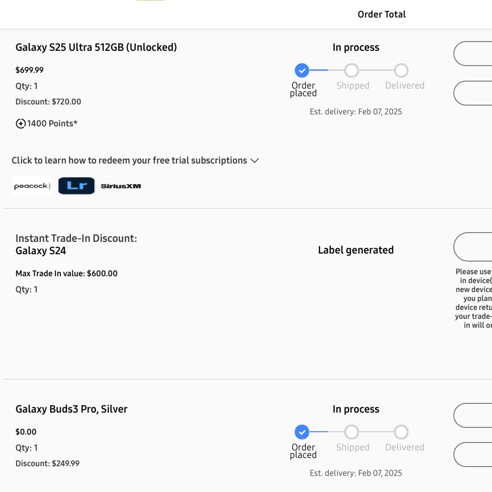Click the Peacock subscription logo
The width and height of the screenshot is (492, 492).
point(32,186)
